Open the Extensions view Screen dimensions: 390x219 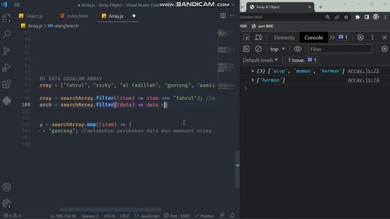pyautogui.click(x=7, y=84)
